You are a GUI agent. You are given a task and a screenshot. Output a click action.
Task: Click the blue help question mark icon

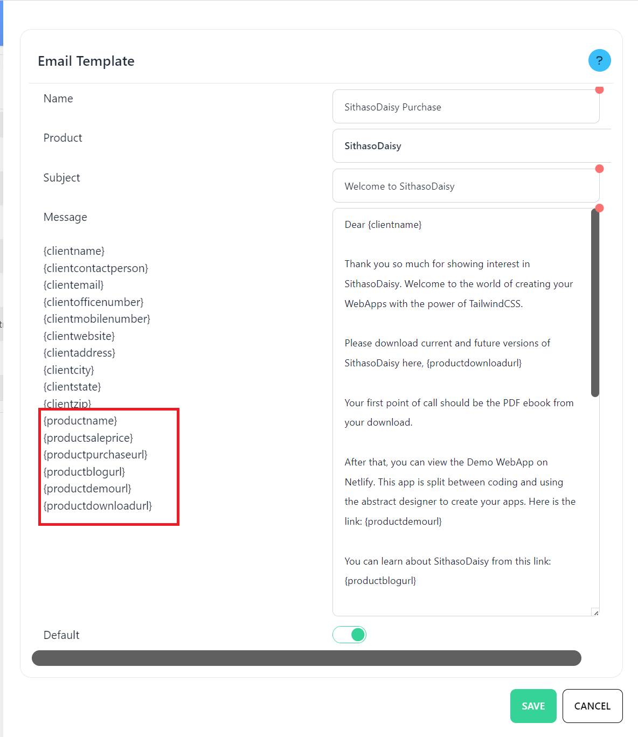[x=599, y=60]
